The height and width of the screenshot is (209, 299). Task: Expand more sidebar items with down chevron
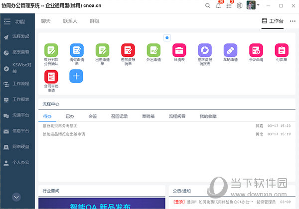tap(16, 197)
